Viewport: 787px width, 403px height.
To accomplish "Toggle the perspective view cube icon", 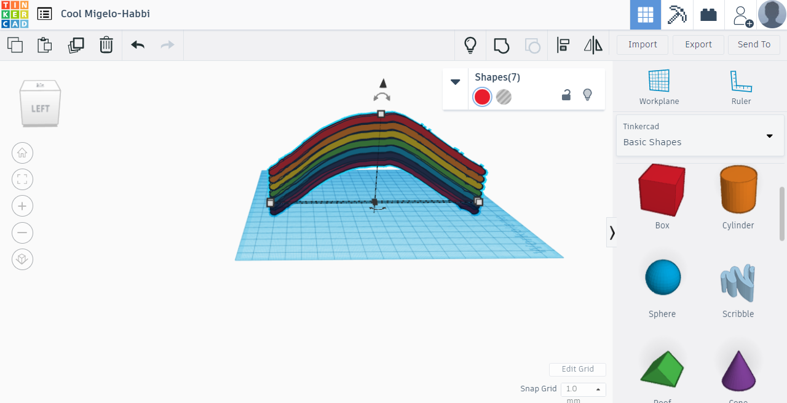I will pos(23,259).
